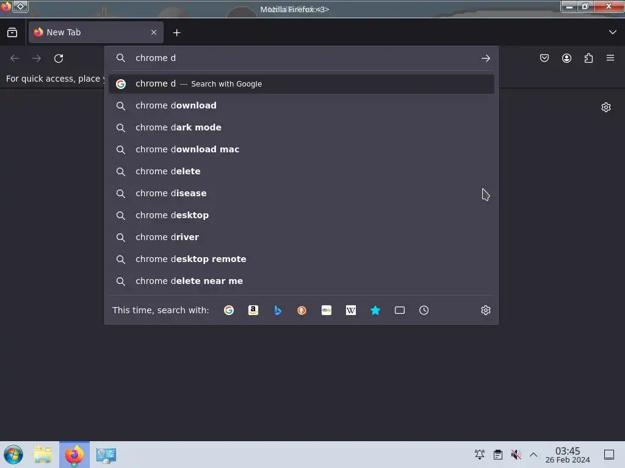Search this time with Bing

pyautogui.click(x=278, y=310)
